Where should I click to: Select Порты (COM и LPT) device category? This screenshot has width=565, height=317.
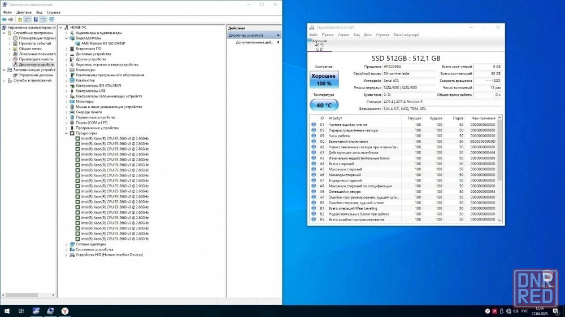[92, 123]
